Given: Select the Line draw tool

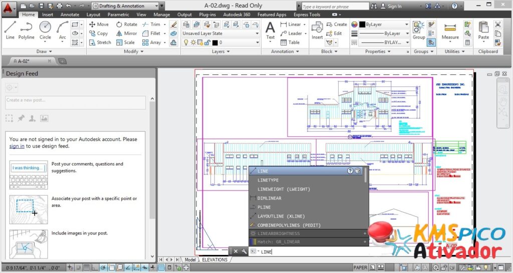Looking at the screenshot, I should [x=10, y=30].
